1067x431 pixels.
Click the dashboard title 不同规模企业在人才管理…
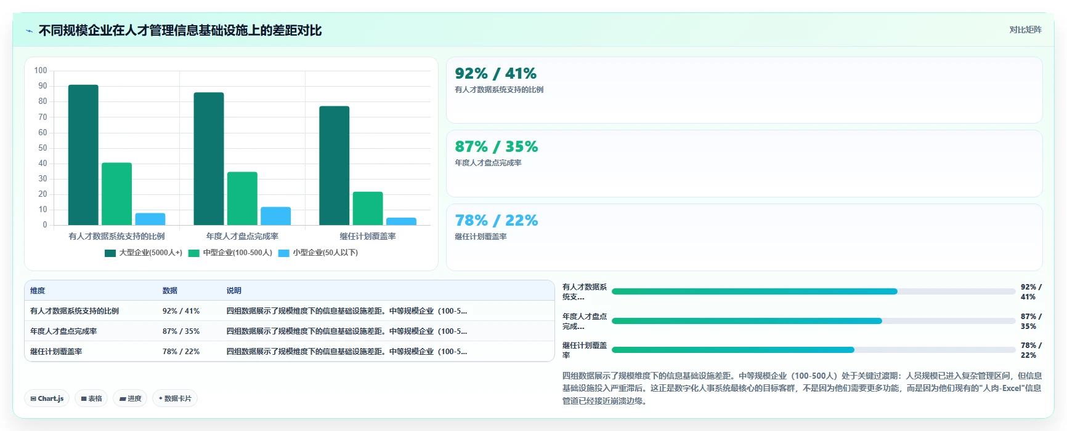point(180,31)
